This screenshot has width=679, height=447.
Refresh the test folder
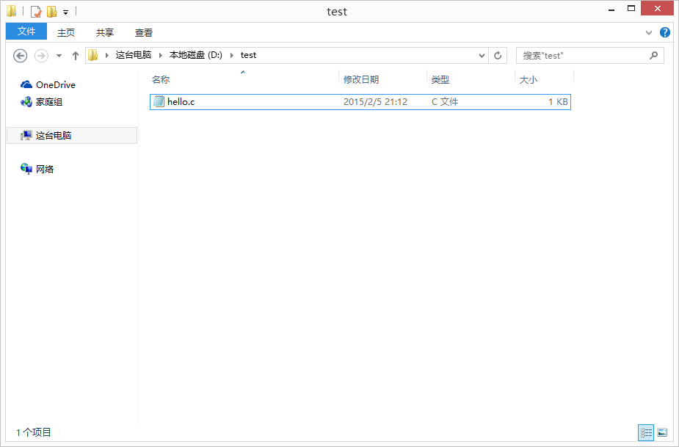point(498,56)
